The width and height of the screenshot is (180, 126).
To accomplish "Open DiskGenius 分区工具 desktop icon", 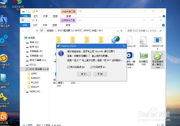I will coord(4,119).
